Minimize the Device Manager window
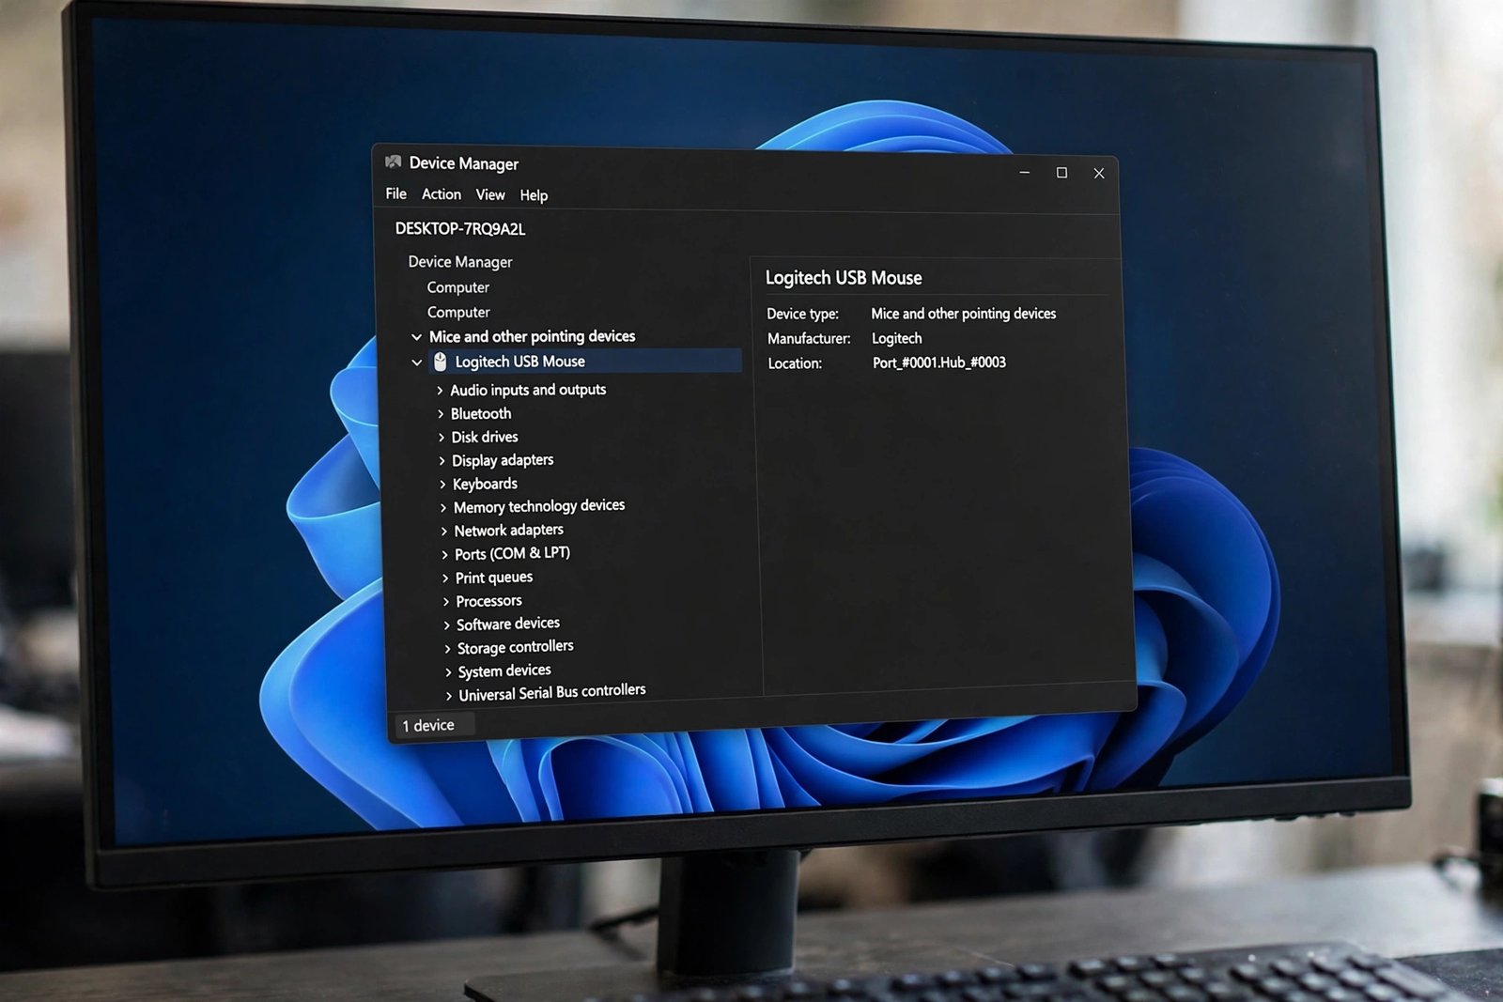 click(1025, 172)
